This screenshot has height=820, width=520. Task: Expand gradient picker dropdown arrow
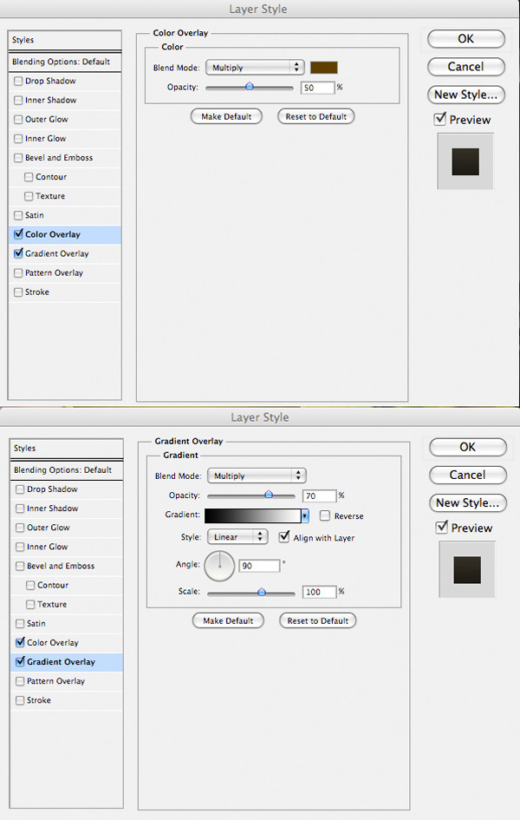pos(305,516)
